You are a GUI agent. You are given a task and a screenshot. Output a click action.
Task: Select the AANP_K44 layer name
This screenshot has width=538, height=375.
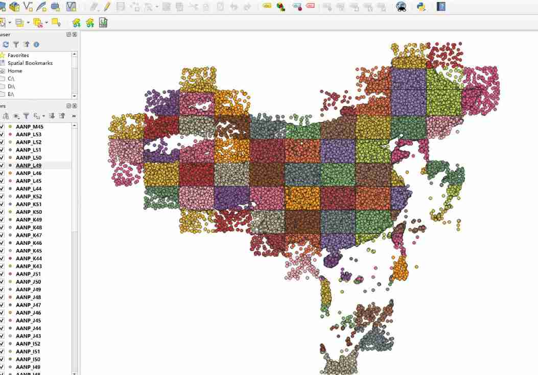click(x=29, y=259)
